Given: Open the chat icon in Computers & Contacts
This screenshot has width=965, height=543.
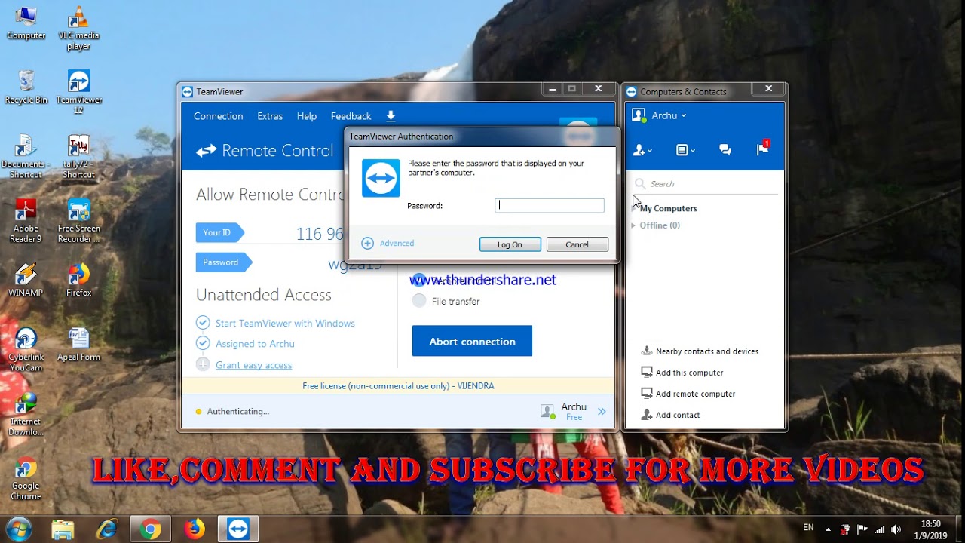Looking at the screenshot, I should [725, 150].
